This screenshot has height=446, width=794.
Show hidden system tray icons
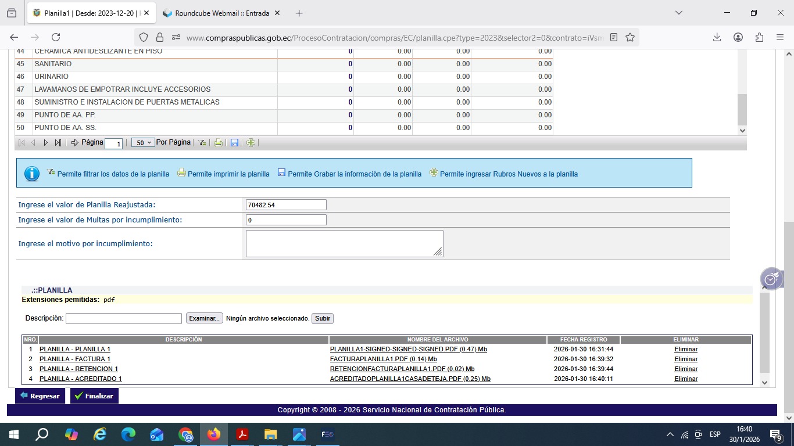pyautogui.click(x=670, y=434)
